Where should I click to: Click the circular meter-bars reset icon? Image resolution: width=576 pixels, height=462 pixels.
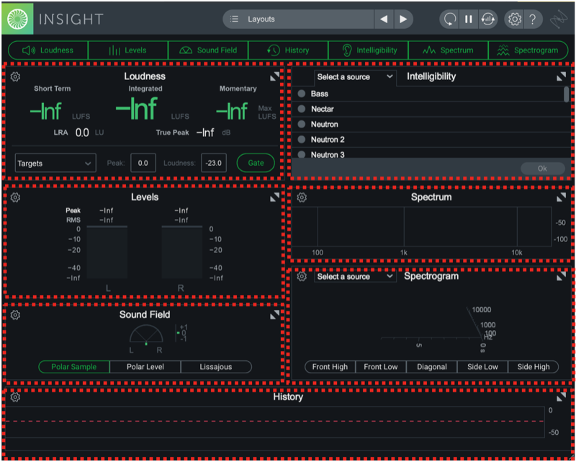488,19
